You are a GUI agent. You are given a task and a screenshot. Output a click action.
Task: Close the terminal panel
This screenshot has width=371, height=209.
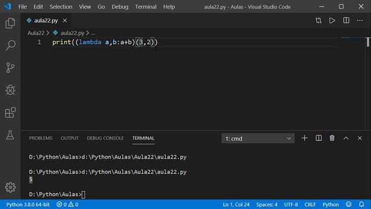[359, 138]
